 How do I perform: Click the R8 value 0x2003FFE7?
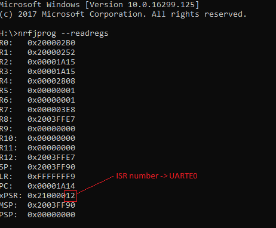[x=51, y=119]
